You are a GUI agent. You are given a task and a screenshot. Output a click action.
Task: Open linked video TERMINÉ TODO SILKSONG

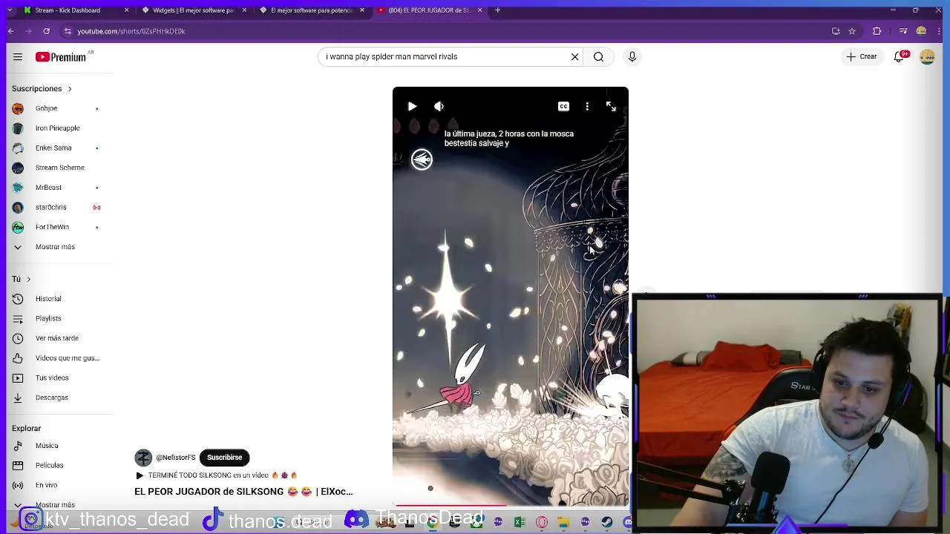coord(216,475)
